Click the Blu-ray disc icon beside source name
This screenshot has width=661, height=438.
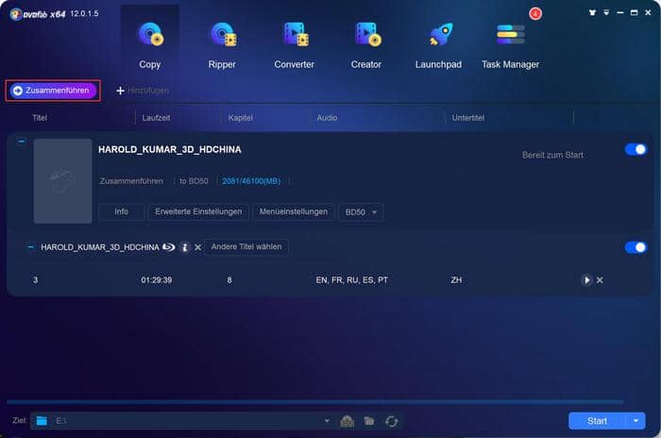click(x=169, y=247)
